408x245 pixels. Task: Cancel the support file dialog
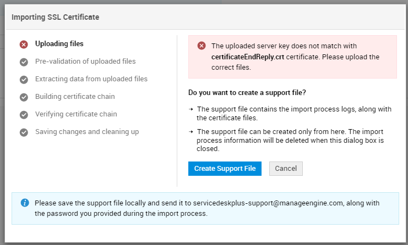tap(286, 169)
